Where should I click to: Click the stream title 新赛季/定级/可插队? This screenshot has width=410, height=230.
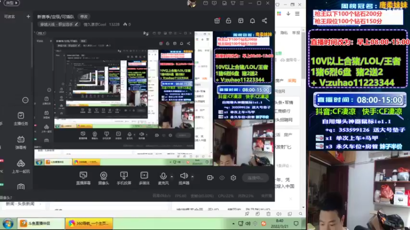click(56, 17)
